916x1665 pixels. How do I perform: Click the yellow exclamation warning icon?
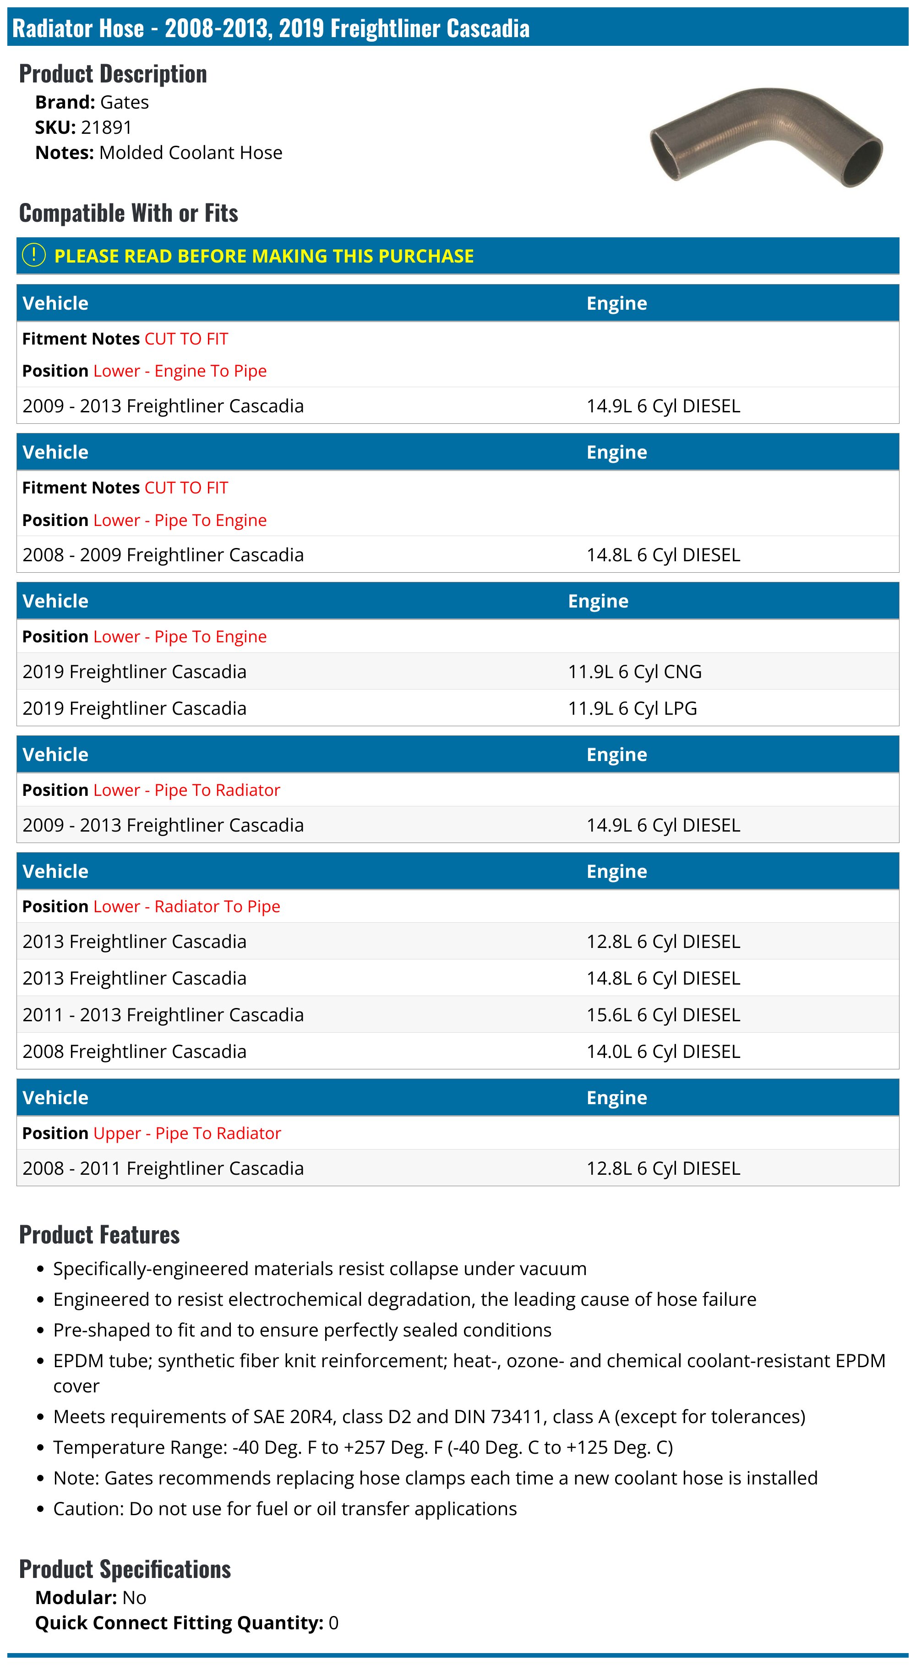click(x=33, y=255)
